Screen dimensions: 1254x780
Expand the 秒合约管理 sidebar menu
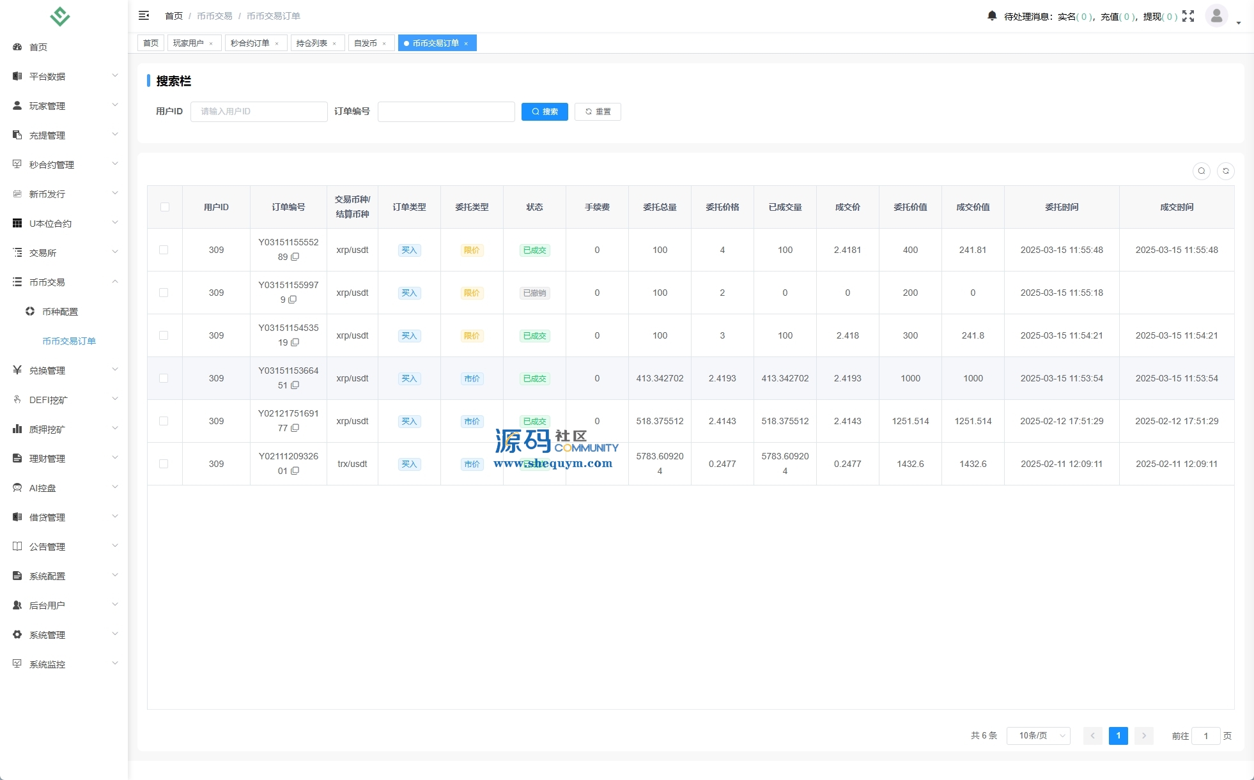(64, 165)
